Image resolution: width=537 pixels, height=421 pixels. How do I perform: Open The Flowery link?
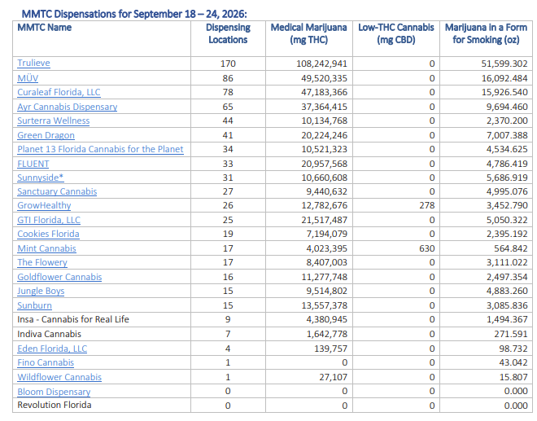pos(42,262)
